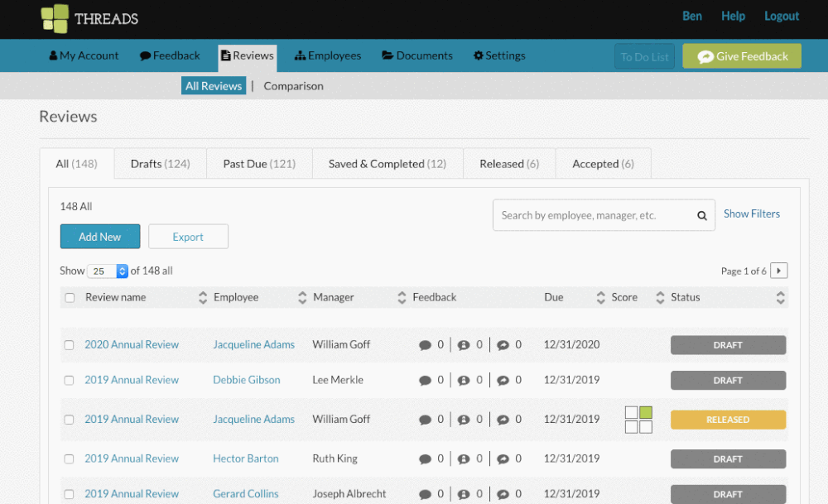The width and height of the screenshot is (828, 504).
Task: Sort by Employee column arrows
Action: pos(302,298)
